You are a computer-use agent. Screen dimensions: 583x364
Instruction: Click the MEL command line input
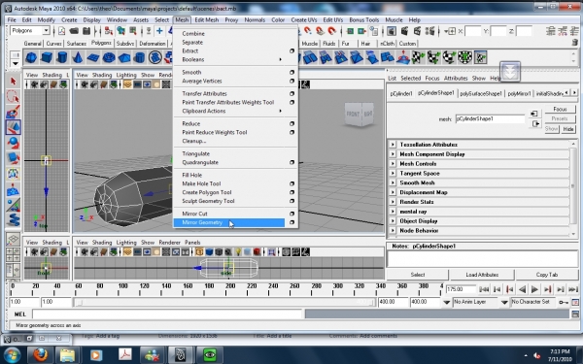[167, 314]
